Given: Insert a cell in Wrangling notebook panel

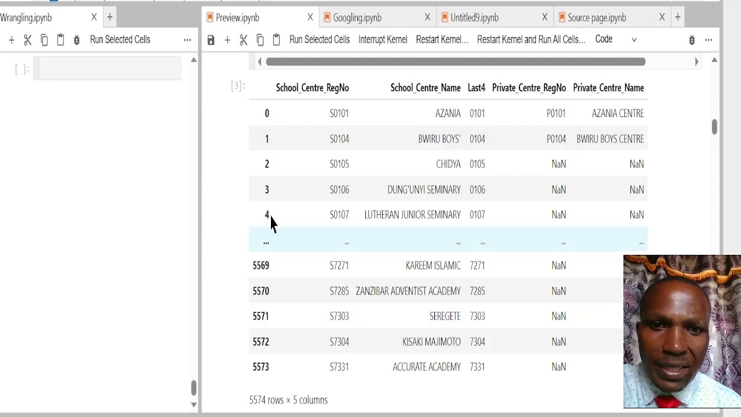Looking at the screenshot, I should 11,40.
